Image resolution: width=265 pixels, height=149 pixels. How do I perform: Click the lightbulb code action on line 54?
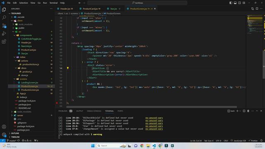click(x=68, y=68)
